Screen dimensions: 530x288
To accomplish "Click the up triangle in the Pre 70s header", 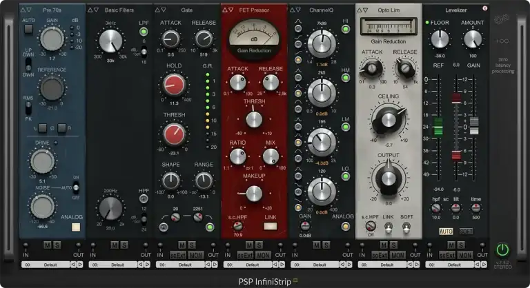I will point(23,10).
